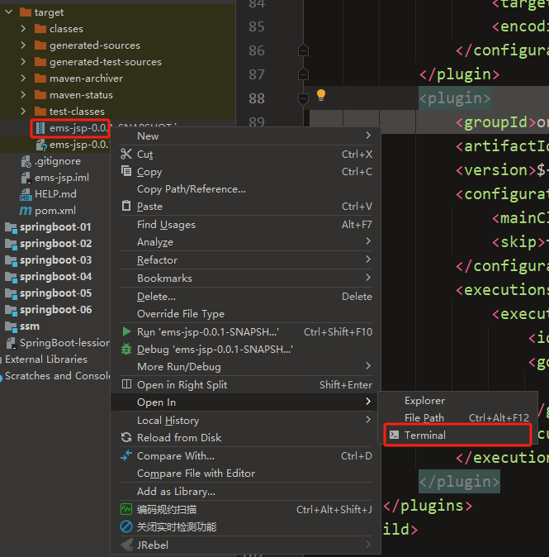Click the Reload from Disk icon
The image size is (549, 557).
pos(126,437)
